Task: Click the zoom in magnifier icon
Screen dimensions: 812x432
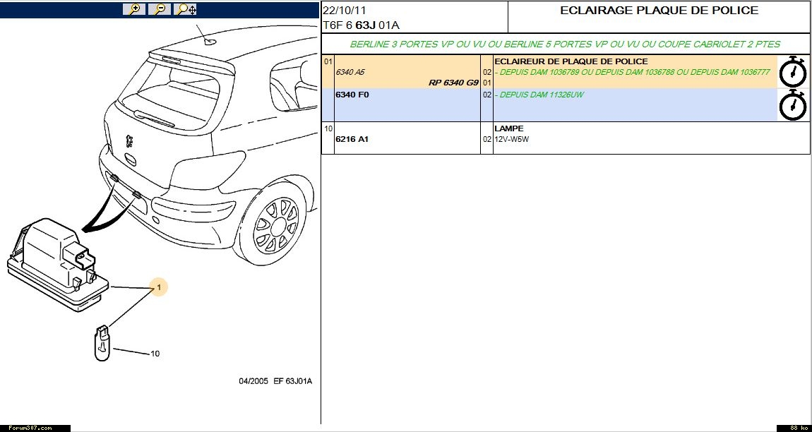Action: [133, 9]
